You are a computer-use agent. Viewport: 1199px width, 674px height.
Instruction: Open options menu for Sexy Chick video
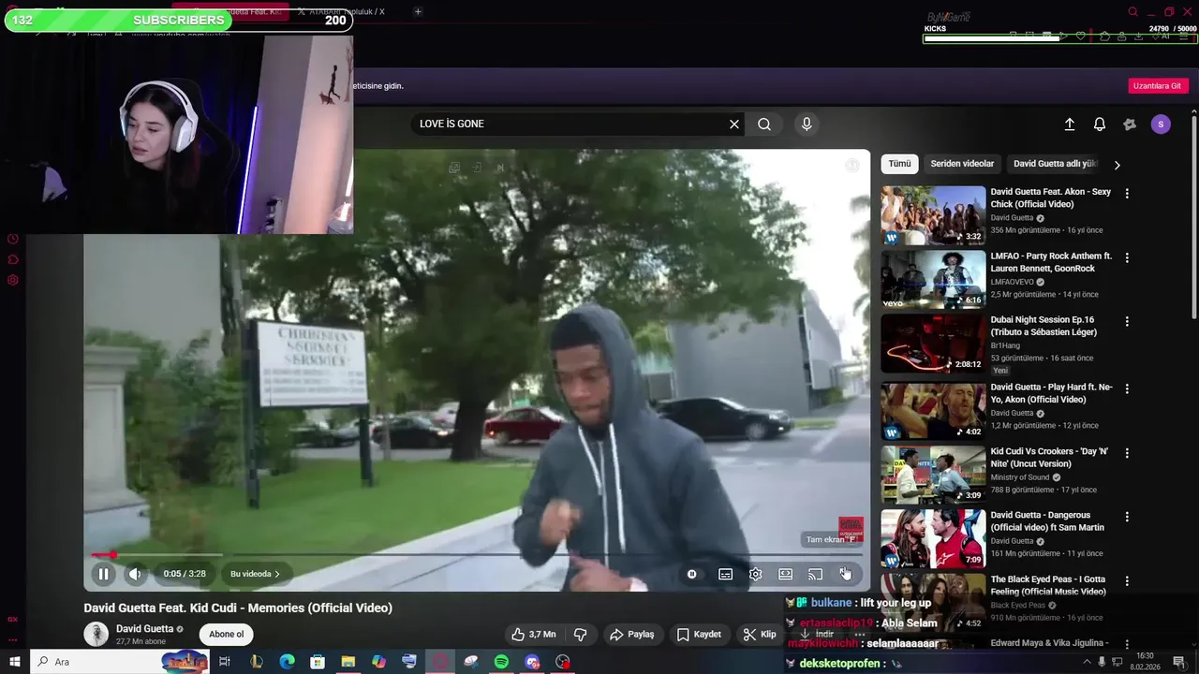[1127, 194]
